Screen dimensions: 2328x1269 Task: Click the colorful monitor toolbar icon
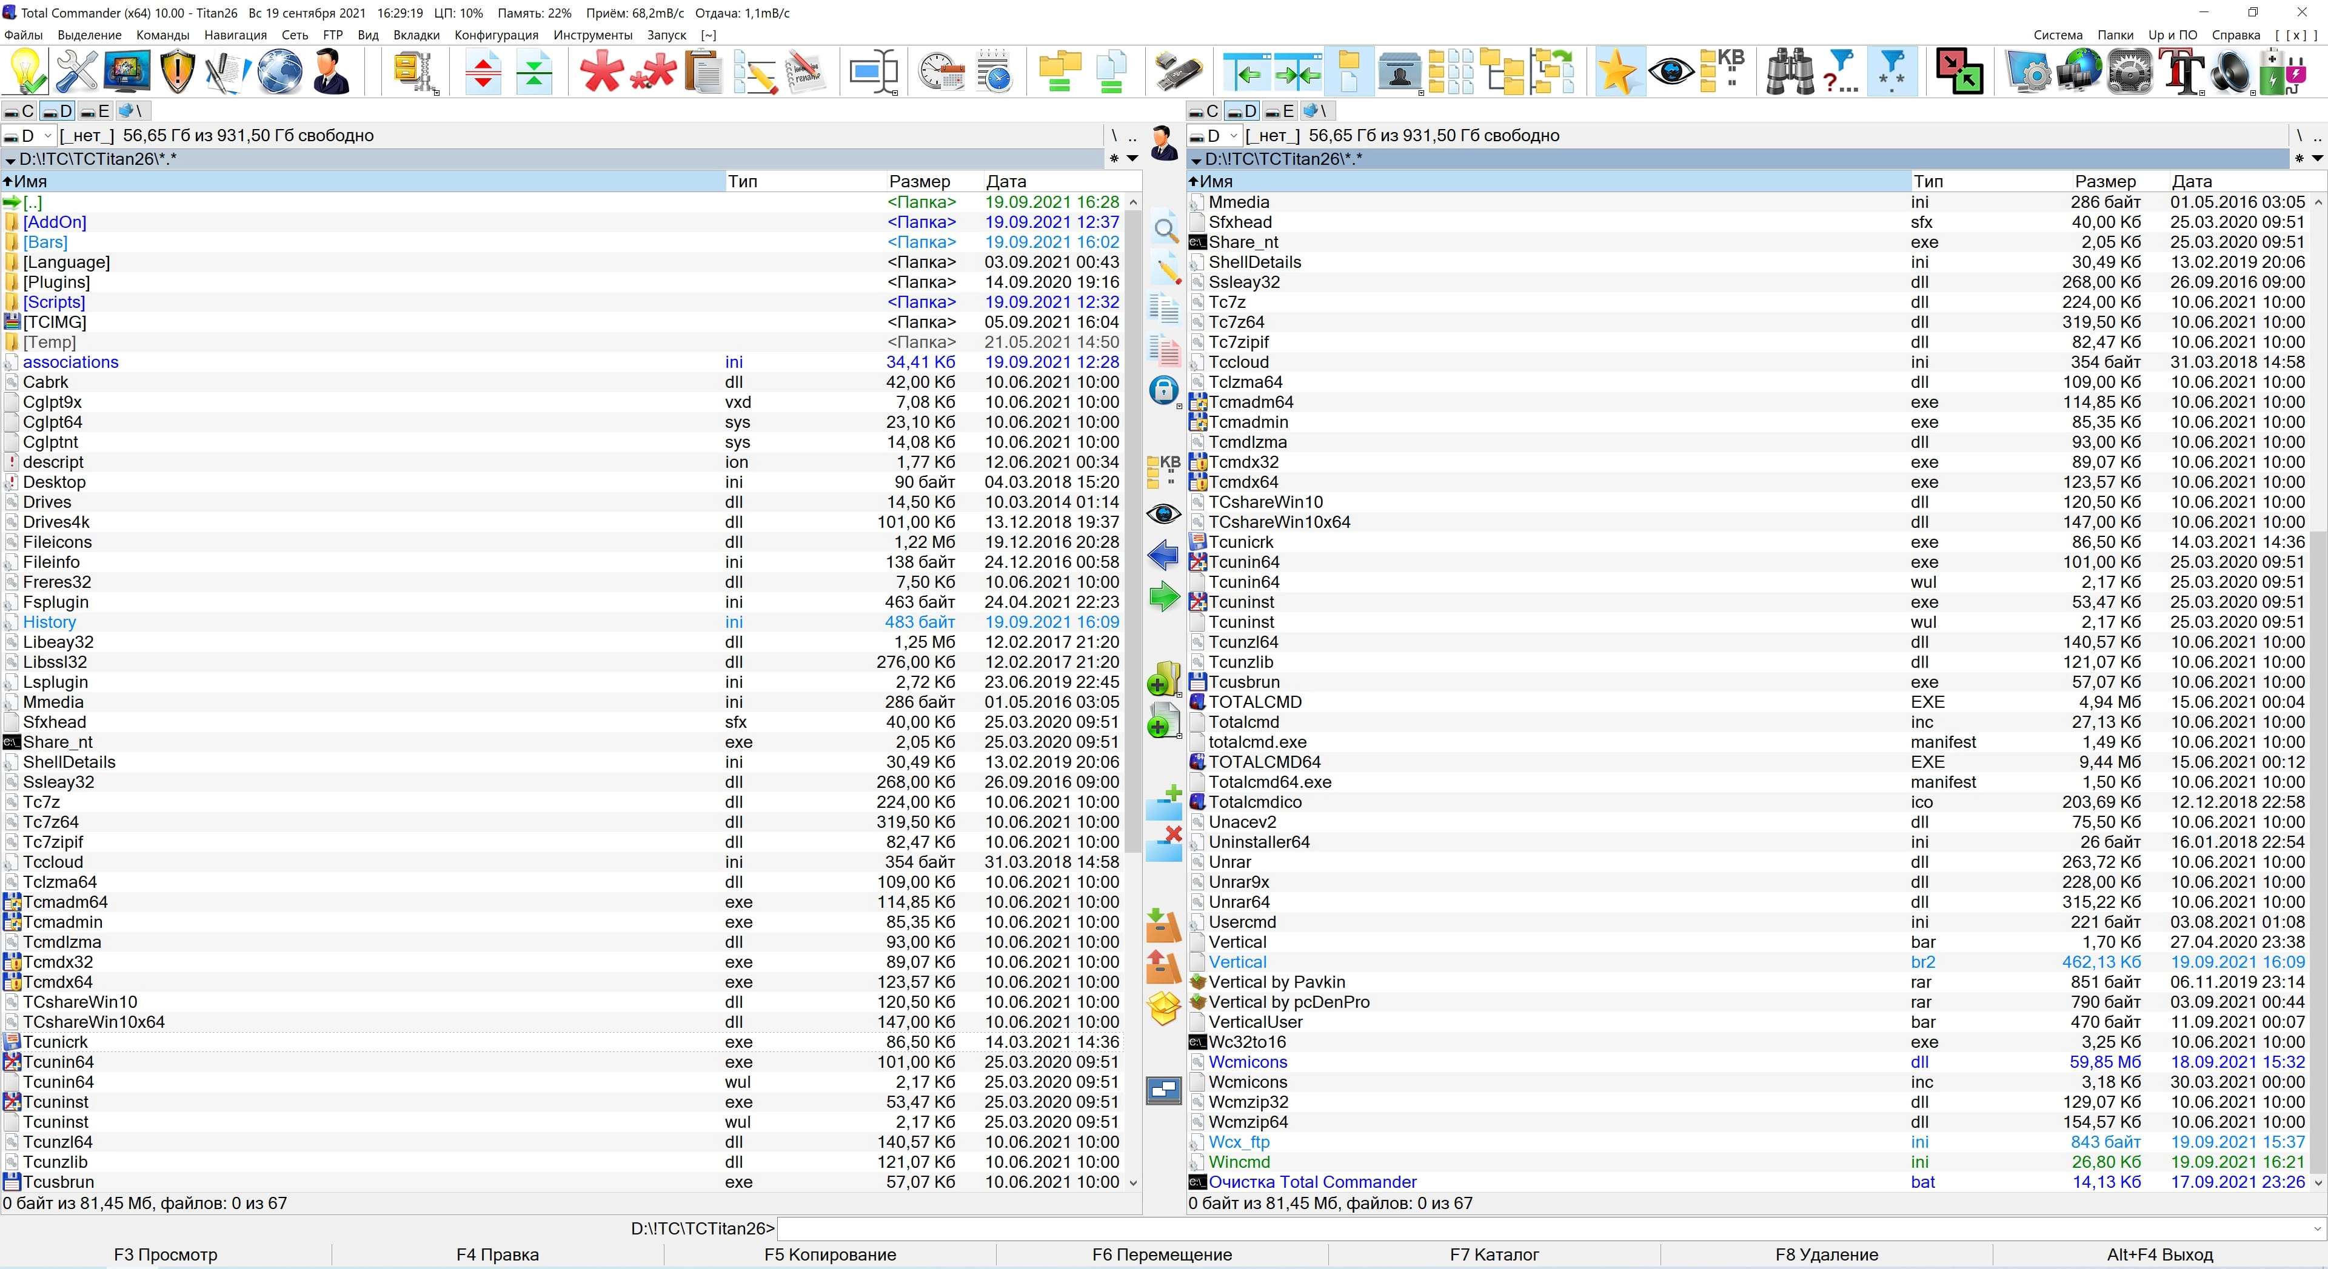click(x=127, y=72)
